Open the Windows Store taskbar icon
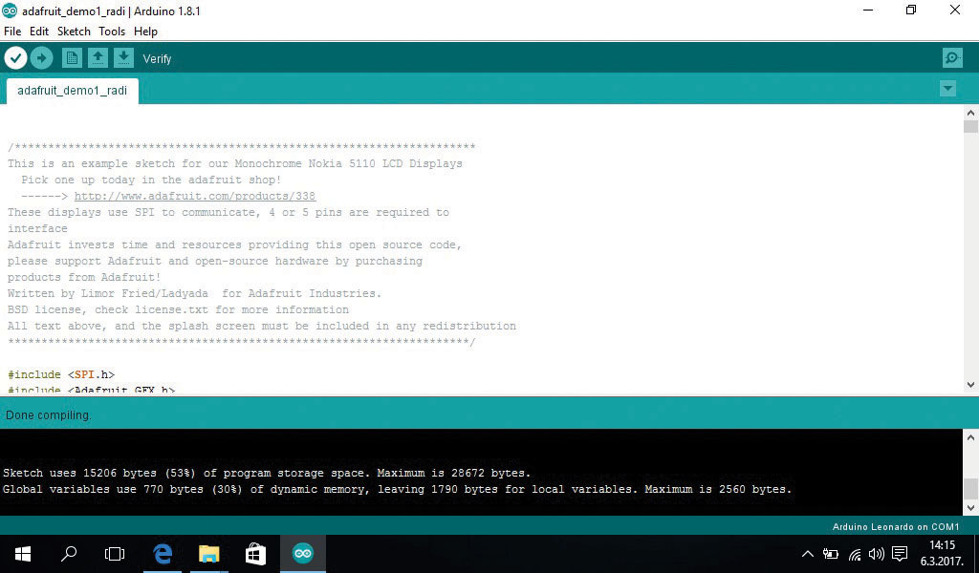979x573 pixels. click(254, 553)
